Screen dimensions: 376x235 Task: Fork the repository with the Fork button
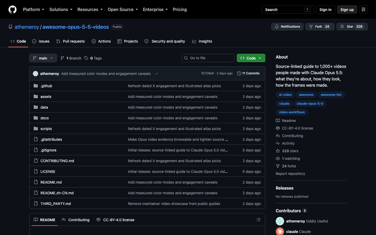pyautogui.click(x=320, y=27)
